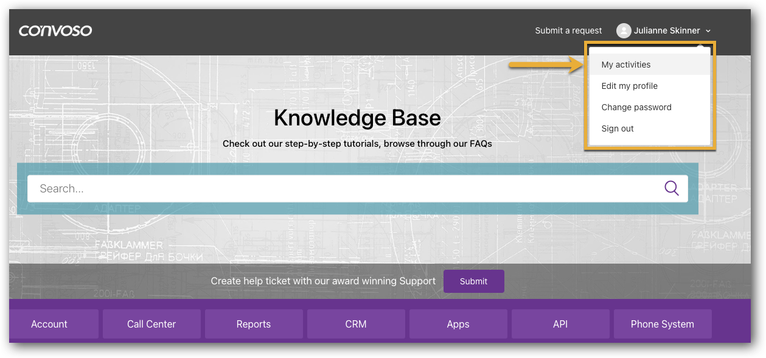Click the Convoso logo

click(55, 30)
